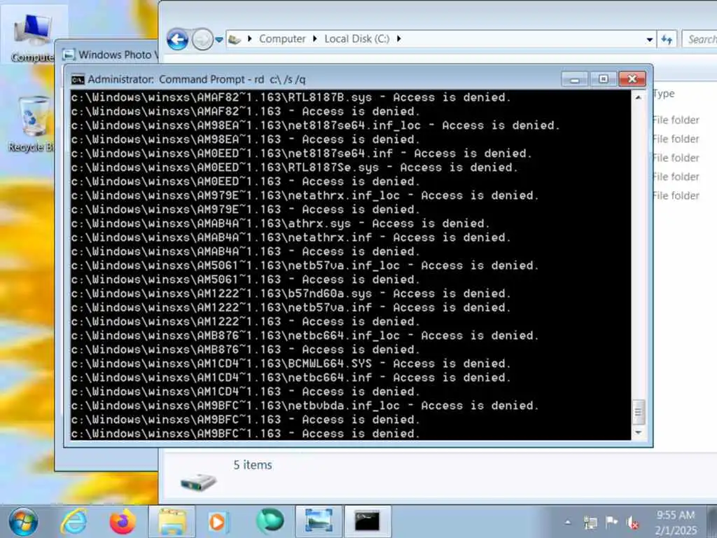Viewport: 717px width, 538px height.
Task: Click the Windows Photo Viewer title bar
Action: (110, 55)
